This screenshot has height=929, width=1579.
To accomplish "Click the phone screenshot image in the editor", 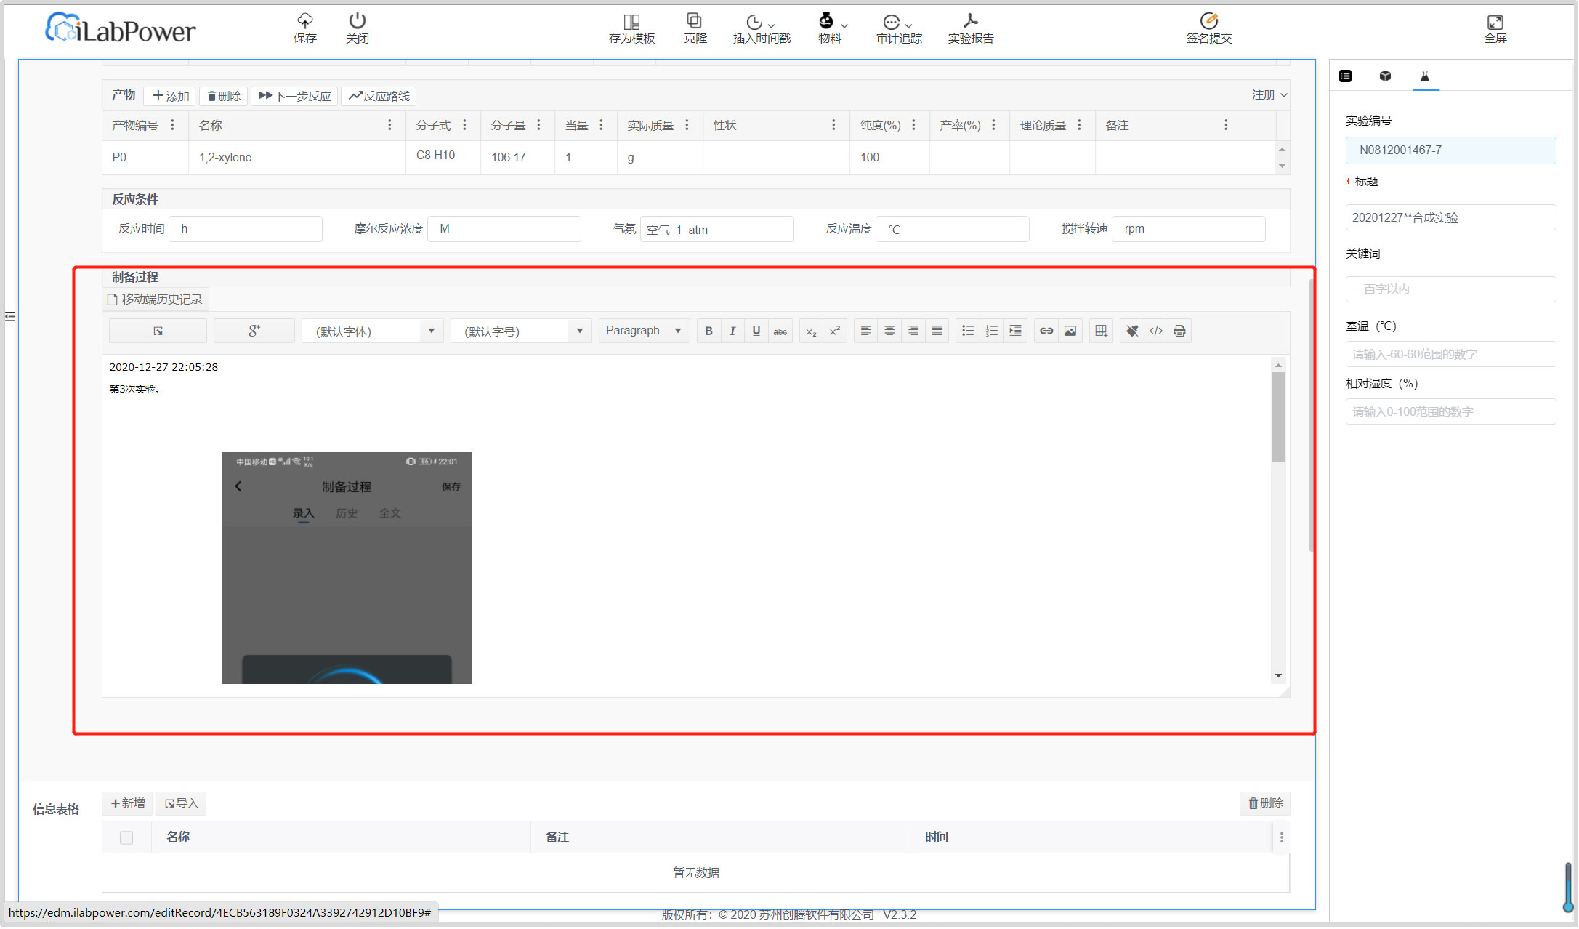I will pyautogui.click(x=347, y=568).
